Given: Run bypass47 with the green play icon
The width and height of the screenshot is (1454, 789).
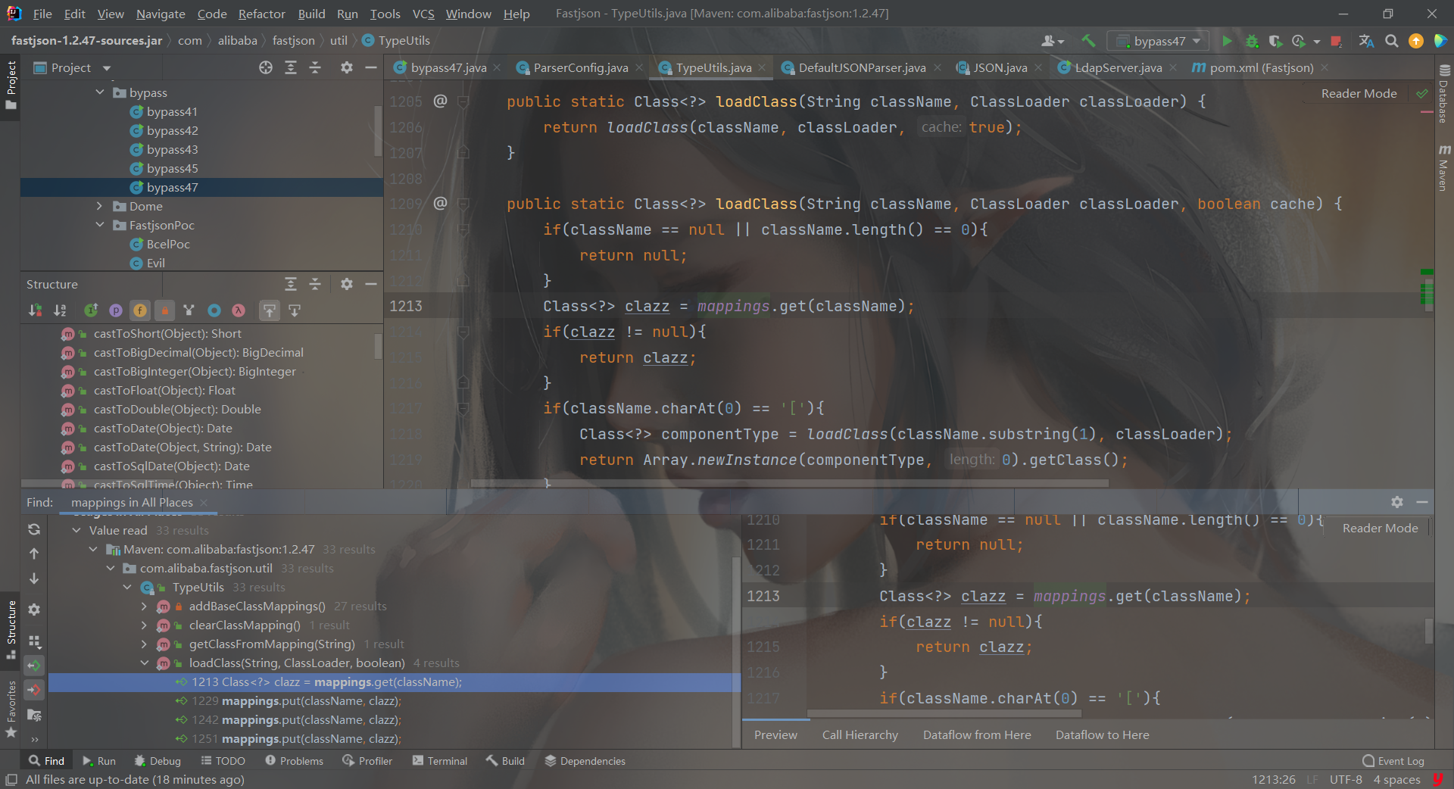Looking at the screenshot, I should point(1227,41).
